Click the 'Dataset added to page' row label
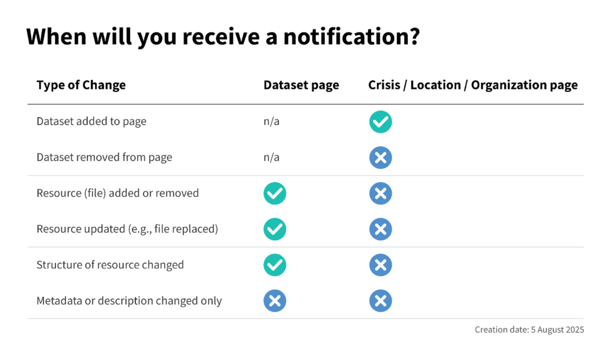The width and height of the screenshot is (616, 359). [x=91, y=122]
